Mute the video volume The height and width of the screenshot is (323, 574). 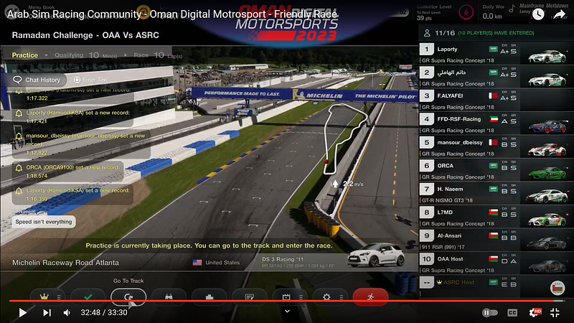coord(67,312)
